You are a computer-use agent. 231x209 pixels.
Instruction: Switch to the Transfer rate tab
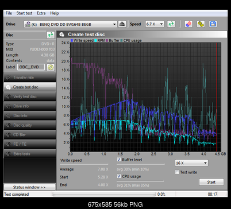coord(30,78)
